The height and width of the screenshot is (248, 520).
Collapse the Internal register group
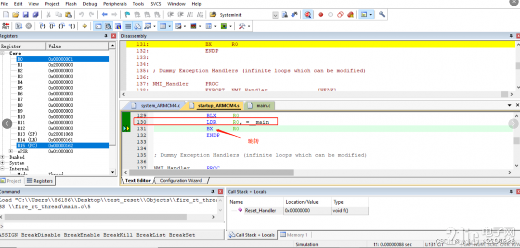click(3, 169)
